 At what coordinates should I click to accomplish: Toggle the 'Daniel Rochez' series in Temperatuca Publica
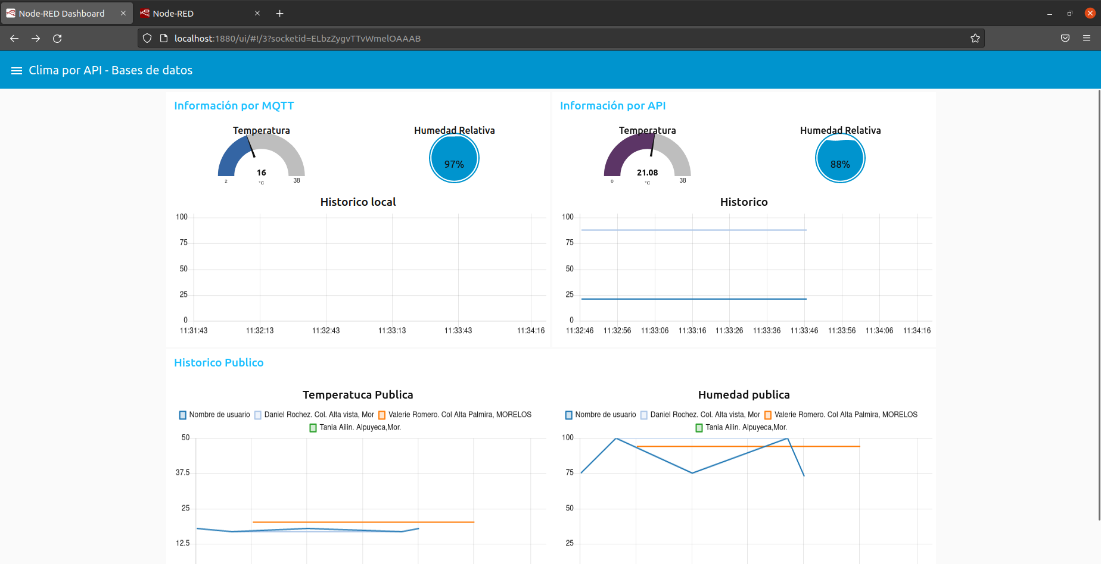pos(316,415)
